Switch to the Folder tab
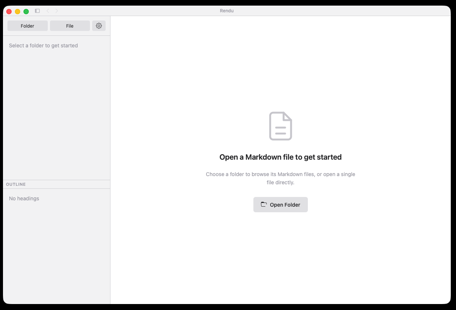 pos(27,25)
